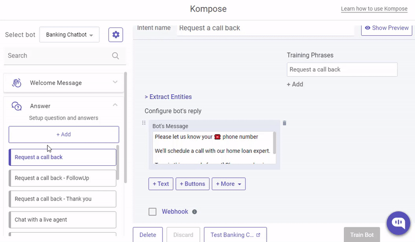Open the chat widget launcher
The width and height of the screenshot is (415, 242).
[398, 223]
